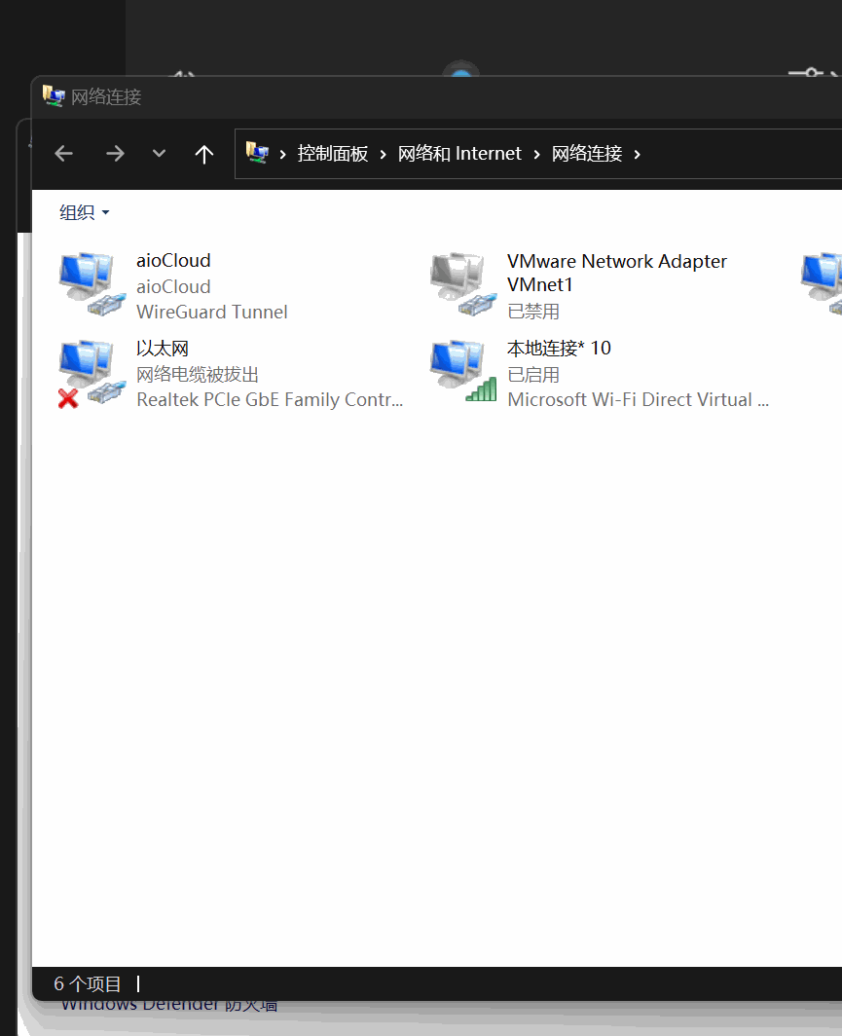Go forward with the right arrow button

pyautogui.click(x=115, y=154)
